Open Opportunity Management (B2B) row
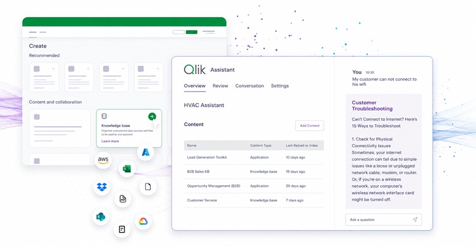 (x=254, y=186)
